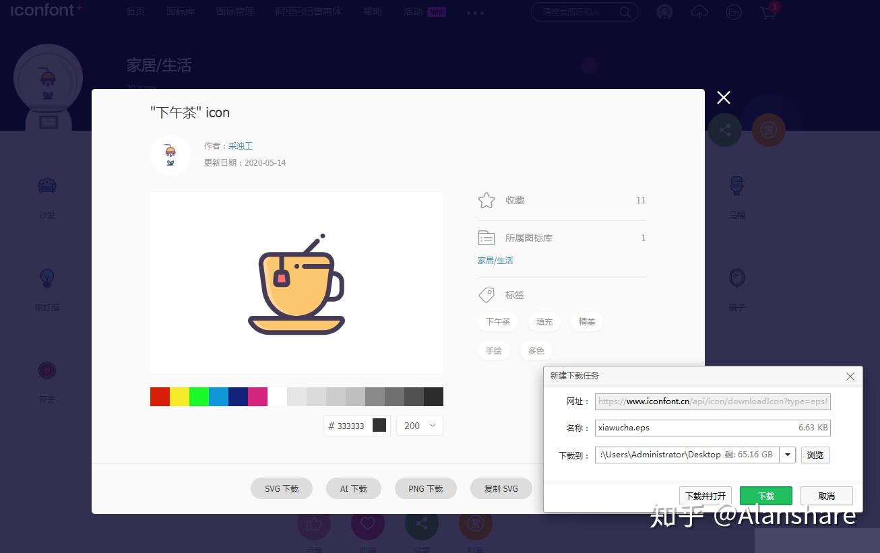Image resolution: width=880 pixels, height=553 pixels.
Task: Click the SVG 下载 button
Action: pyautogui.click(x=282, y=488)
